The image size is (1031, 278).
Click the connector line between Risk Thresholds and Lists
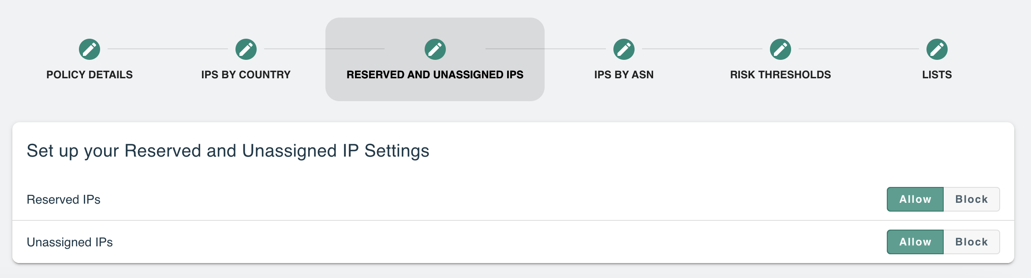[x=859, y=49]
